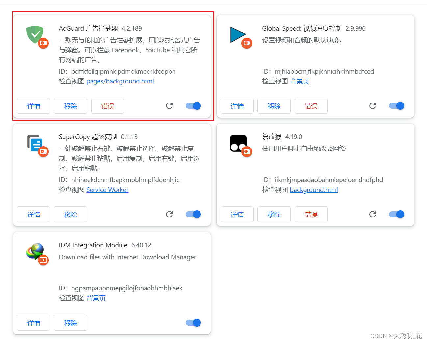Click the Tampermonkey (篡改猴) black icon
Screen dimensions: 427x342
pyautogui.click(x=238, y=143)
